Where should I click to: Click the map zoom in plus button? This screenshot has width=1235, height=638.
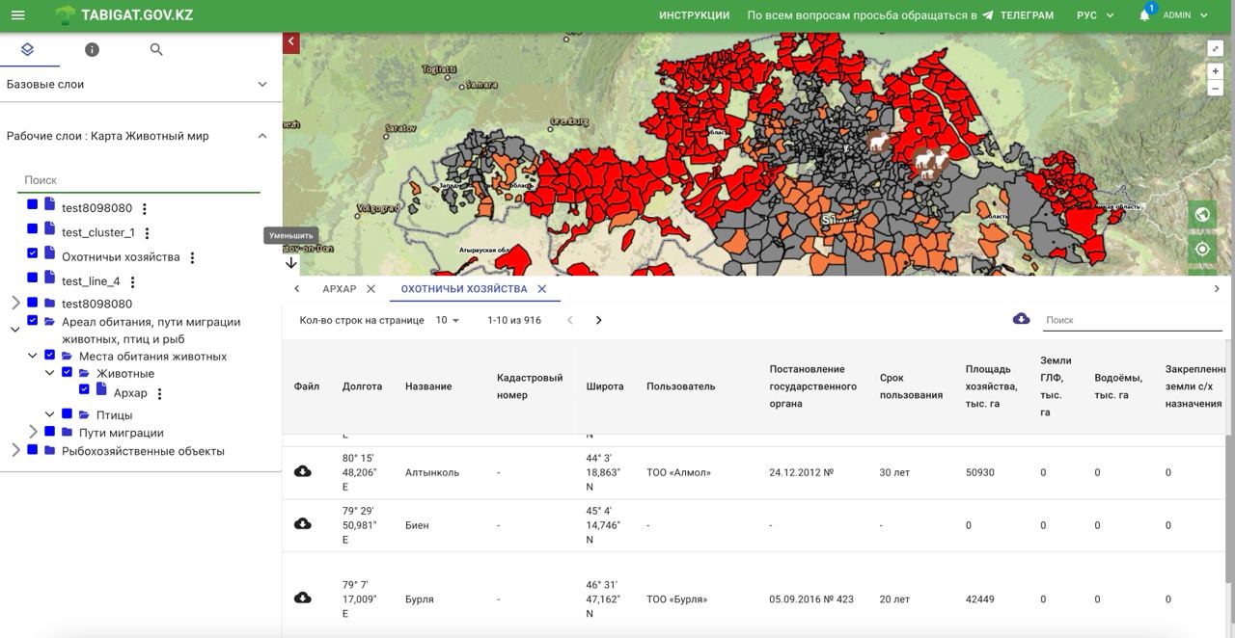coord(1216,71)
